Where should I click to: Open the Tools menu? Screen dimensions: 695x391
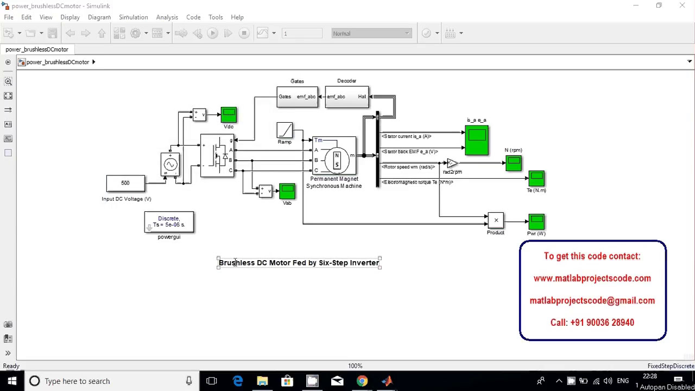click(x=216, y=17)
